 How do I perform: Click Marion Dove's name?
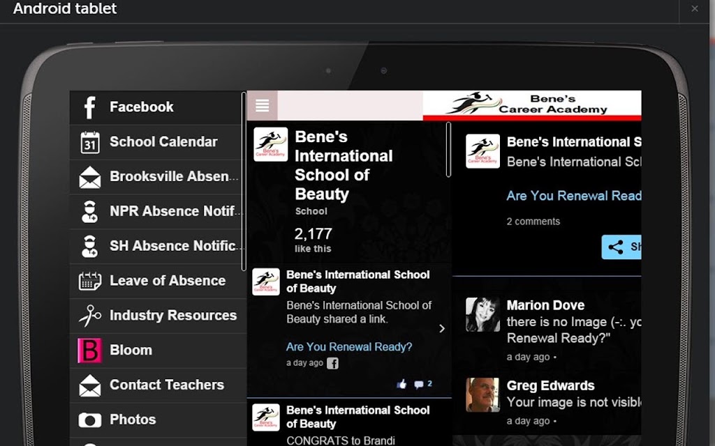[x=545, y=305]
